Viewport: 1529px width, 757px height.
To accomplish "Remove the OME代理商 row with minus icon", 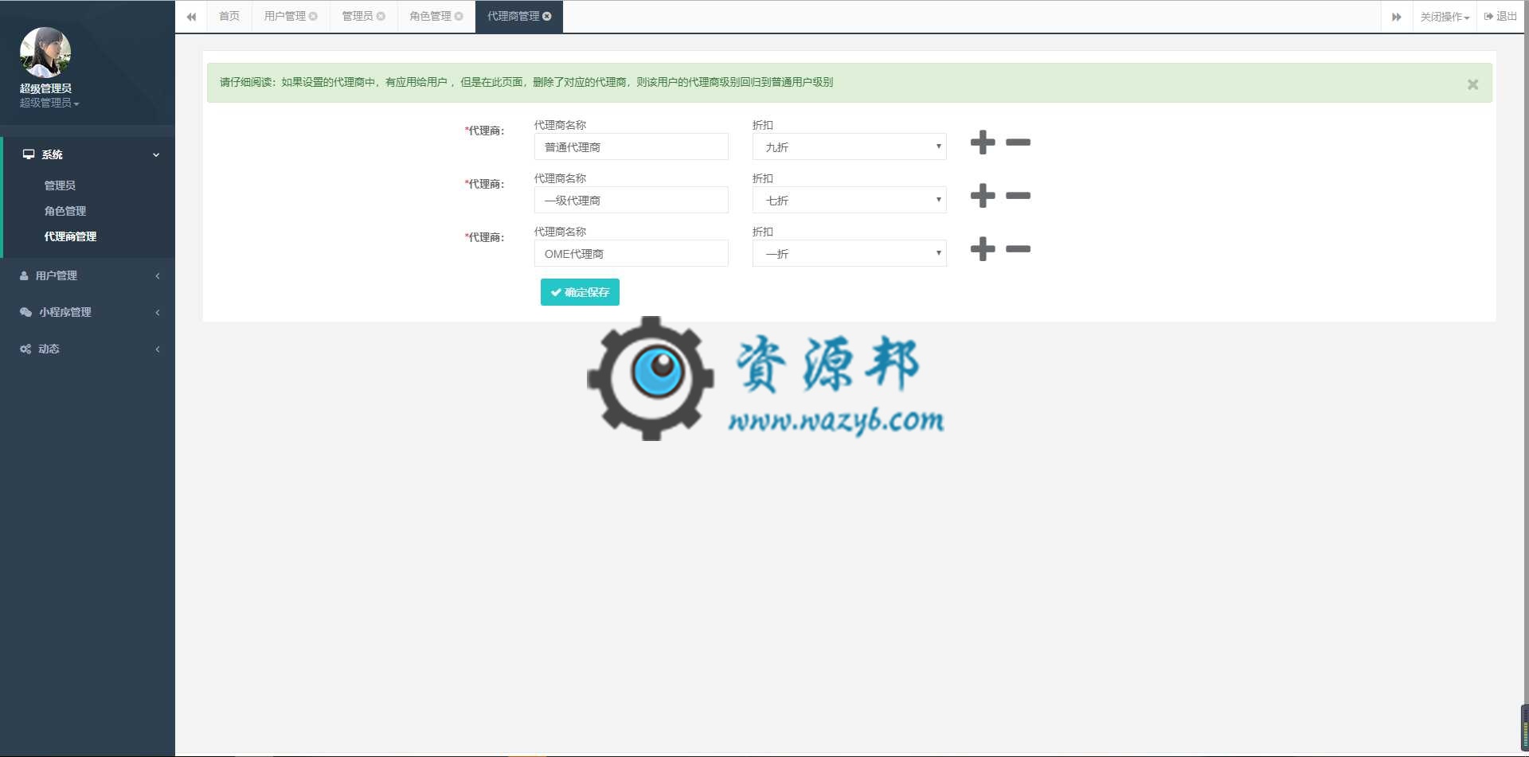I will [x=1018, y=249].
